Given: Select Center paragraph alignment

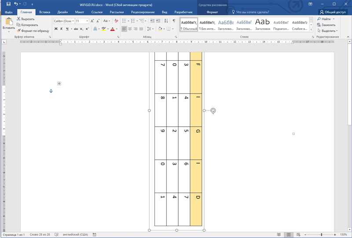Looking at the screenshot, I should (130, 29).
